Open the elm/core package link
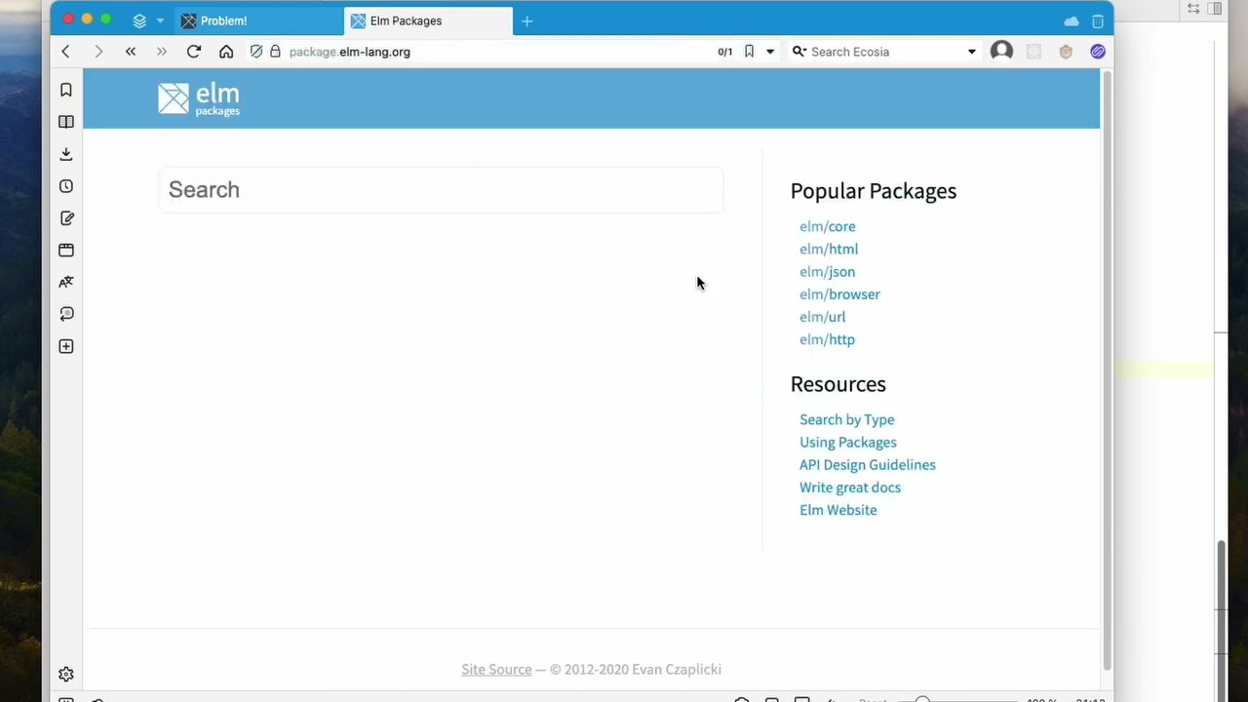 [x=828, y=226]
